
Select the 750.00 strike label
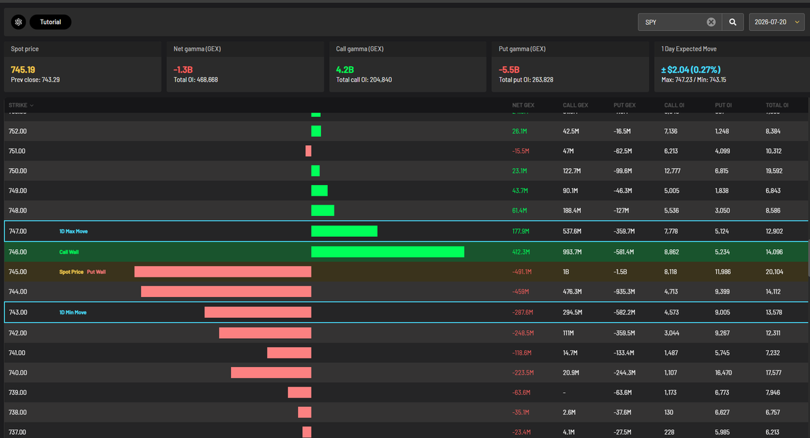pyautogui.click(x=18, y=171)
